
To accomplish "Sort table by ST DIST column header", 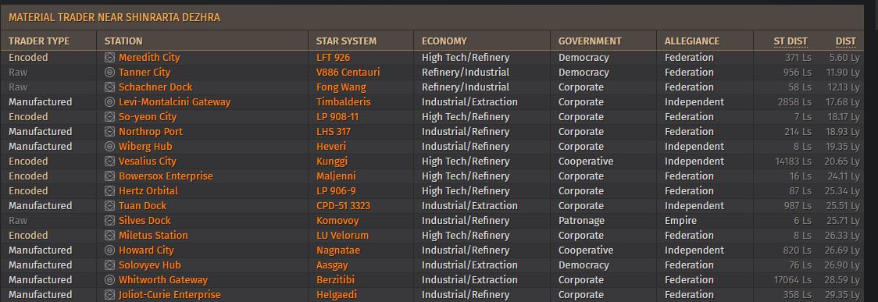I will coord(790,41).
